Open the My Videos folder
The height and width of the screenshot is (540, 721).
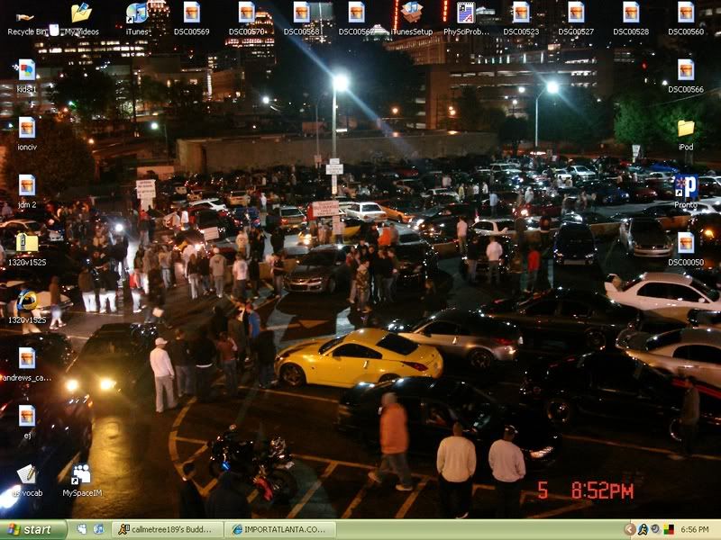tap(81, 13)
